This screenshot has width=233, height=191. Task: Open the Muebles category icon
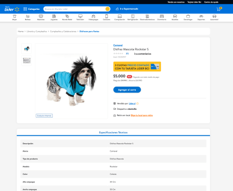(175, 17)
